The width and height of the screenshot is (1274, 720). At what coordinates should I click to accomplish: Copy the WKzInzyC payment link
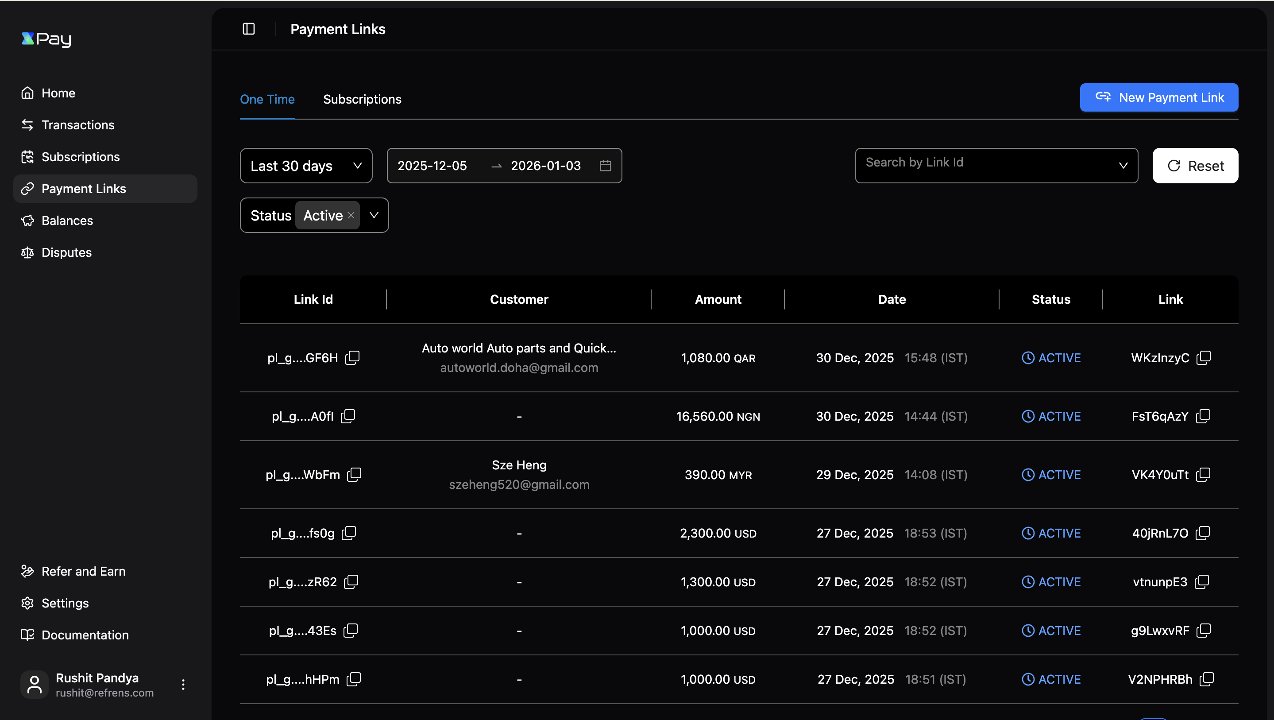(1204, 357)
